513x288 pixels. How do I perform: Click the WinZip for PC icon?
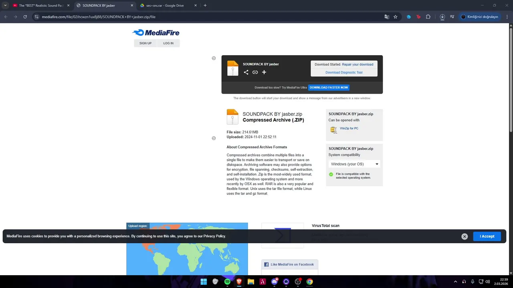click(333, 130)
